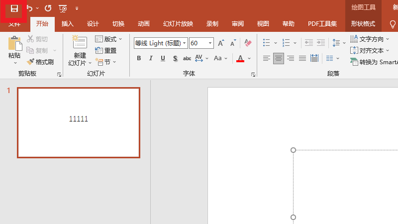Expand the Layout (版式) dropdown
This screenshot has height=224, width=398.
120,39
